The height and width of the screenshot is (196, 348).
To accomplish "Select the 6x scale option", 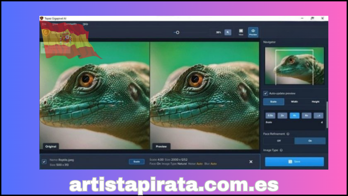I will tap(306, 115).
